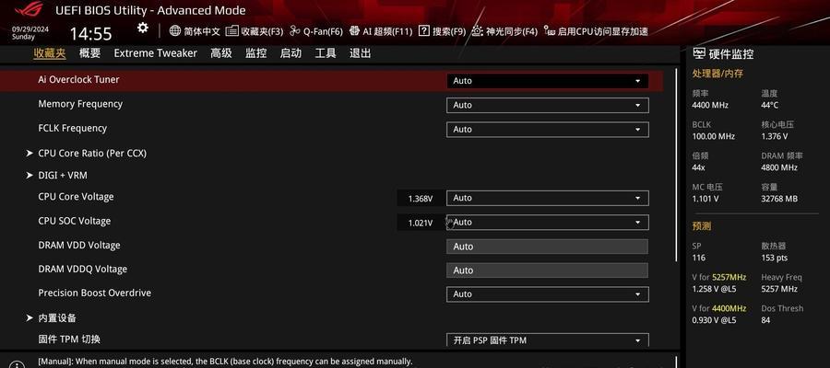Click the globe language icon 简体中文

click(175, 31)
